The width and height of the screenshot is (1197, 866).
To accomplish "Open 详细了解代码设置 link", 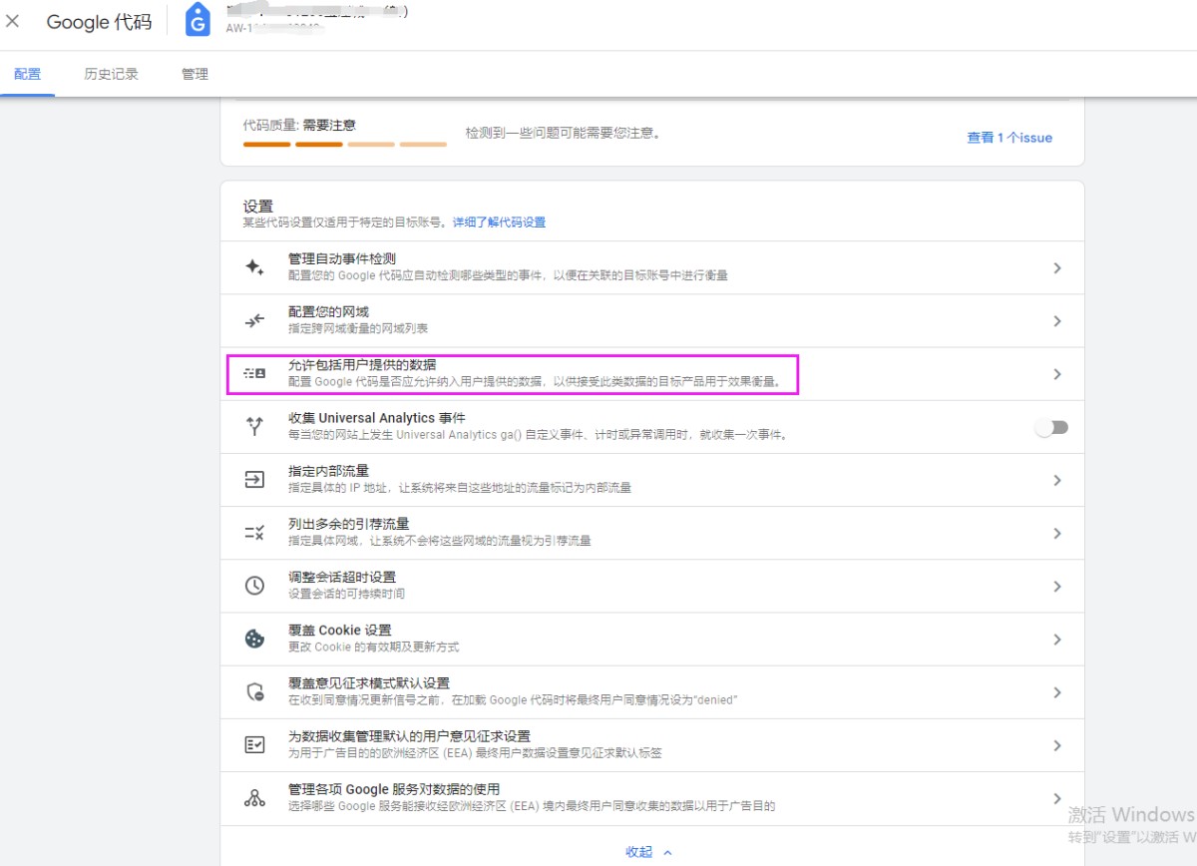I will 500,222.
